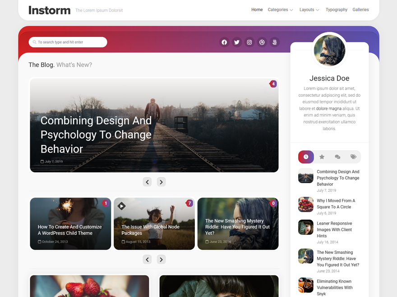
Task: Open the comment count badge showing 4
Action: [x=273, y=84]
